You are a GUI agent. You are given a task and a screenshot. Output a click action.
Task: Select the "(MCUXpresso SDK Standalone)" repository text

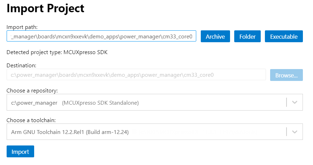(x=100, y=103)
